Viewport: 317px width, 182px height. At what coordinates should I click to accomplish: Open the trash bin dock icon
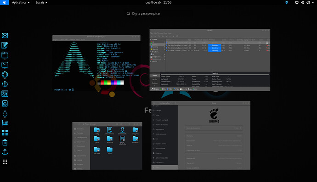click(5, 142)
